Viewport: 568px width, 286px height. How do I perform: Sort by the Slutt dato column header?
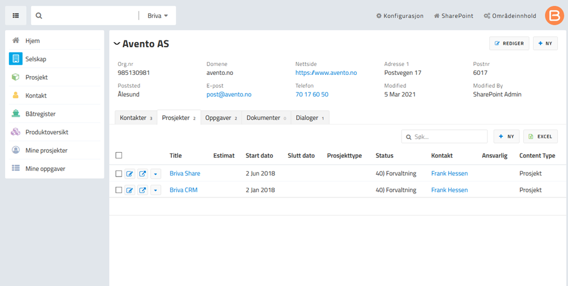(x=301, y=155)
